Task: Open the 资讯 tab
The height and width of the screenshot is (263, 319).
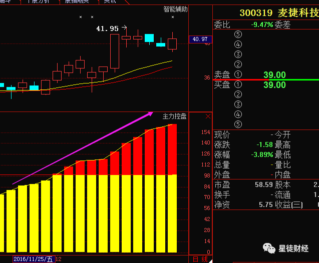Action: coord(110,1)
